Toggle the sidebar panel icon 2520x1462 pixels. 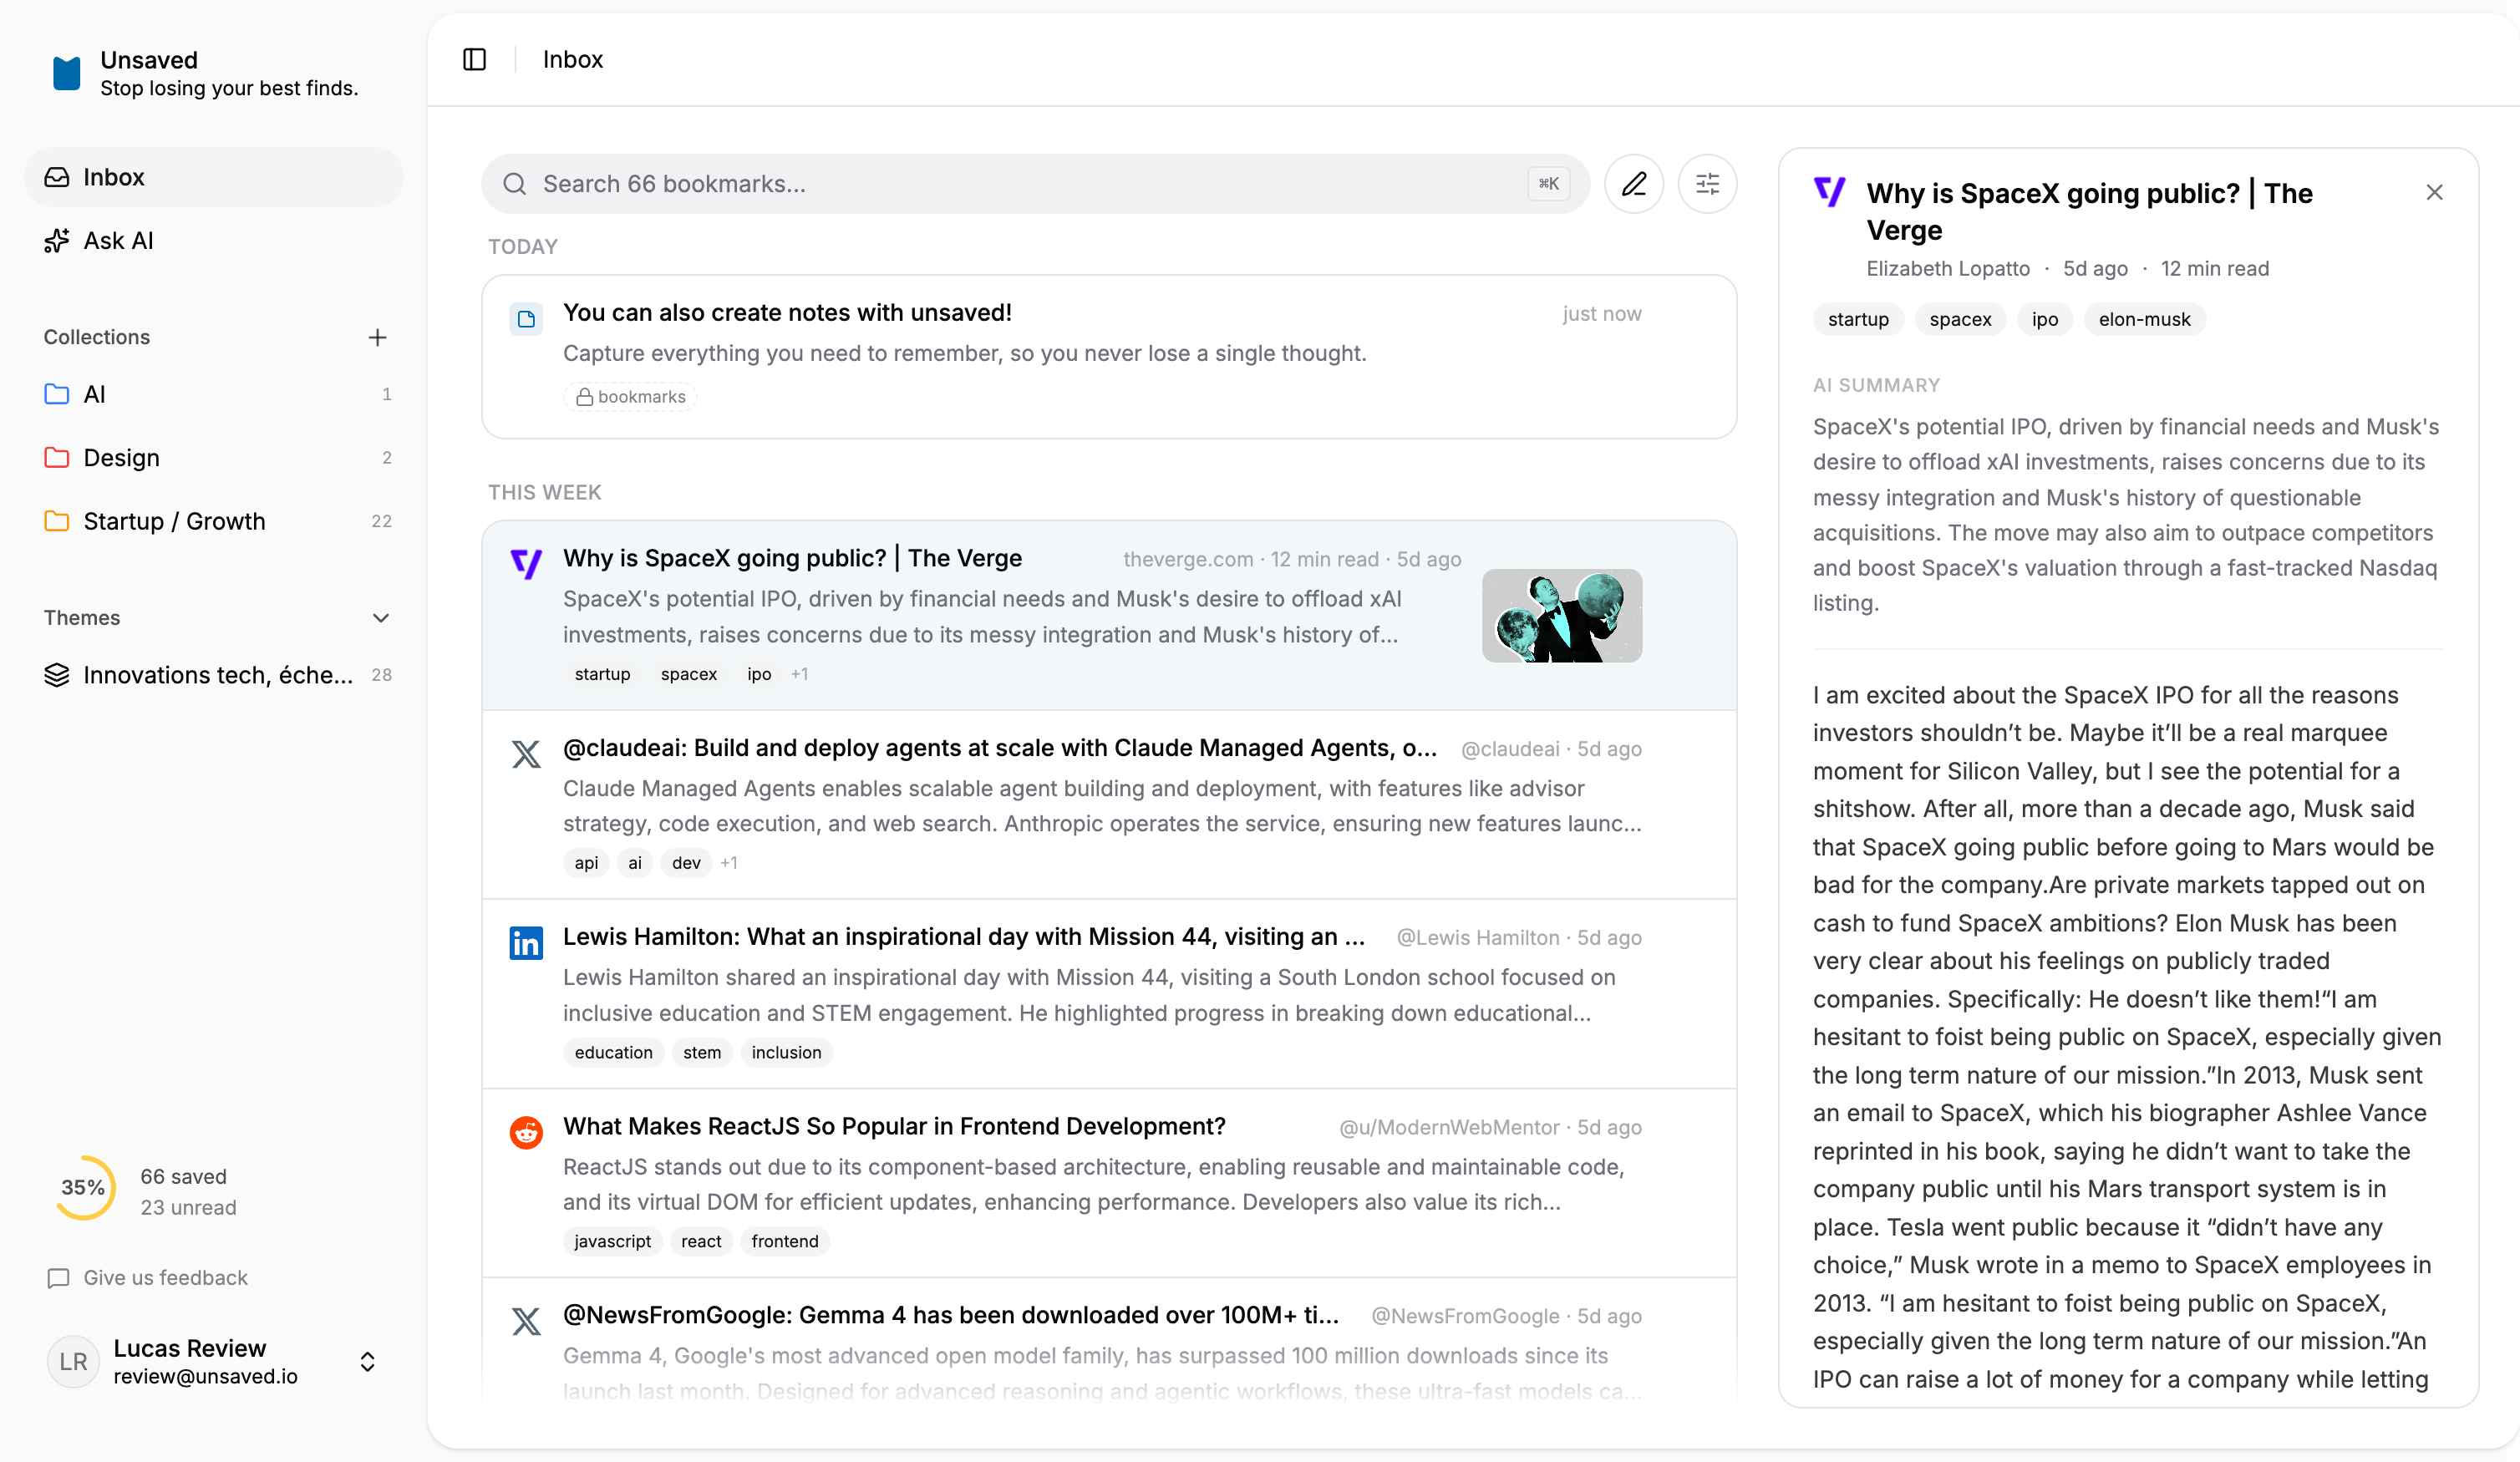(475, 60)
